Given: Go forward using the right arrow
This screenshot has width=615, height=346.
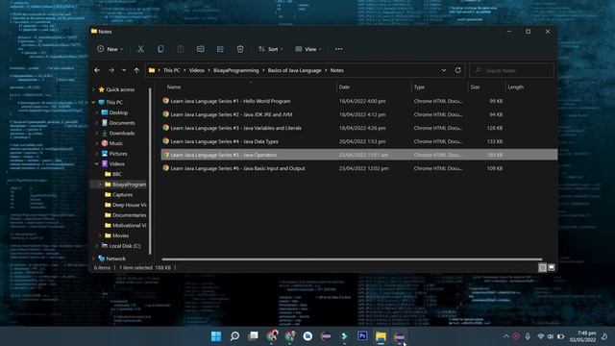Looking at the screenshot, I should pyautogui.click(x=111, y=70).
